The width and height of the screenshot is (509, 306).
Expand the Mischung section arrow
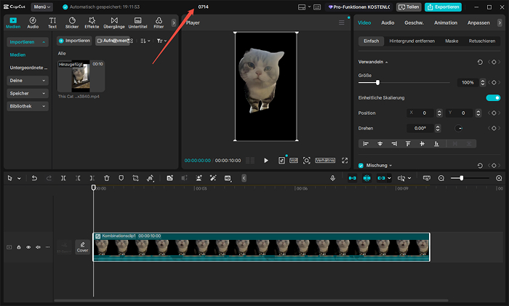tap(390, 166)
